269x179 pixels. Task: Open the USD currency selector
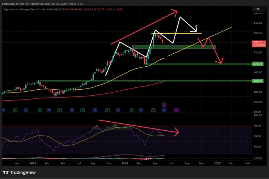click(259, 9)
